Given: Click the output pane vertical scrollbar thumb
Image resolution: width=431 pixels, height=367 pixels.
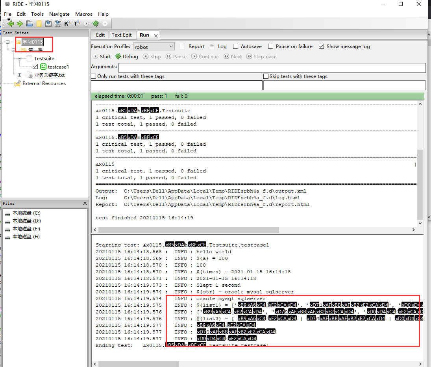Looking at the screenshot, I should pyautogui.click(x=420, y=185).
